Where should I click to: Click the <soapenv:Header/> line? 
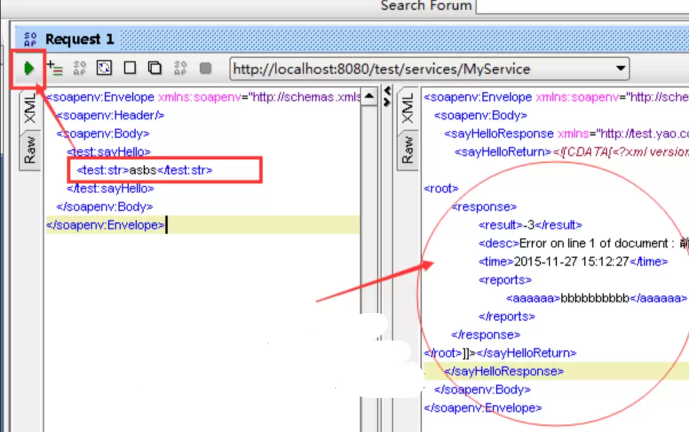click(x=110, y=115)
